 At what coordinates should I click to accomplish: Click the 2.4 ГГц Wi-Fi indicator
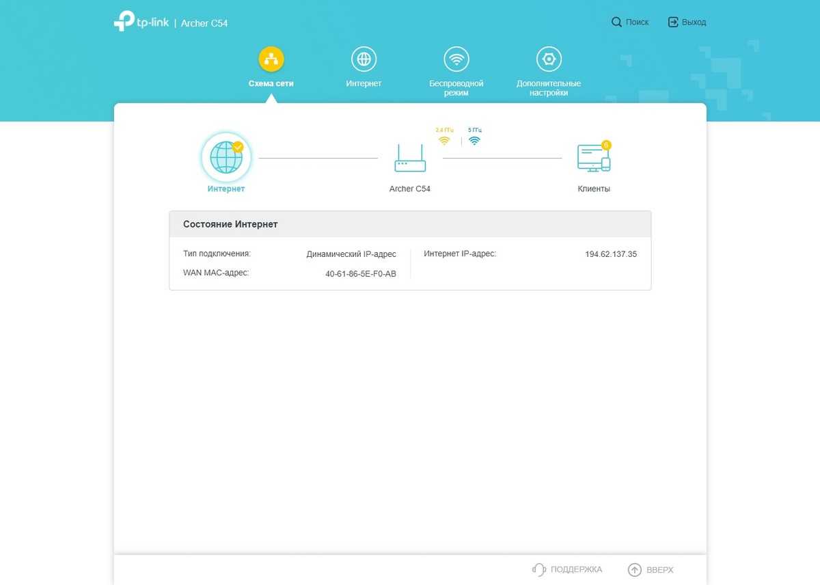(x=444, y=137)
